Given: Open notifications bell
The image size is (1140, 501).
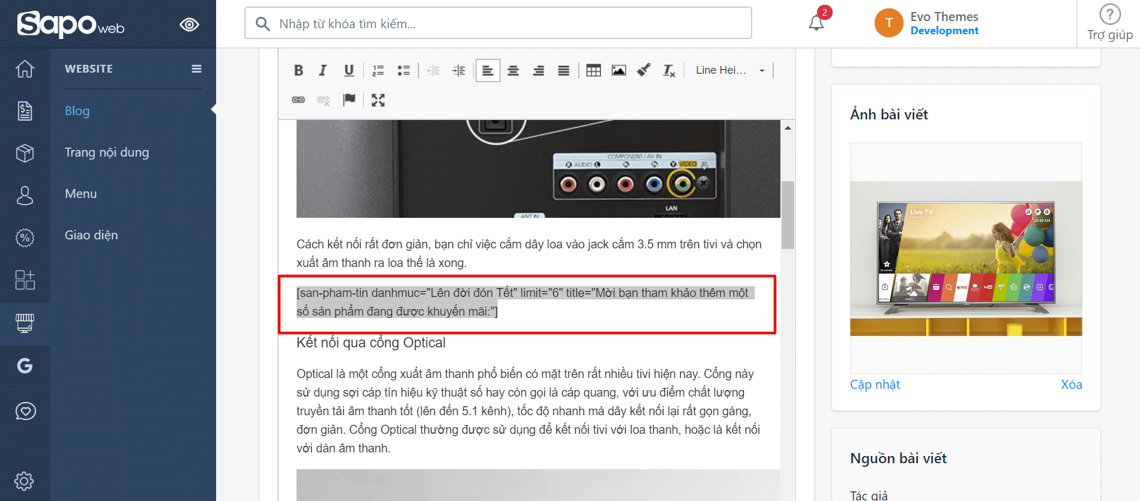Looking at the screenshot, I should pos(816,22).
